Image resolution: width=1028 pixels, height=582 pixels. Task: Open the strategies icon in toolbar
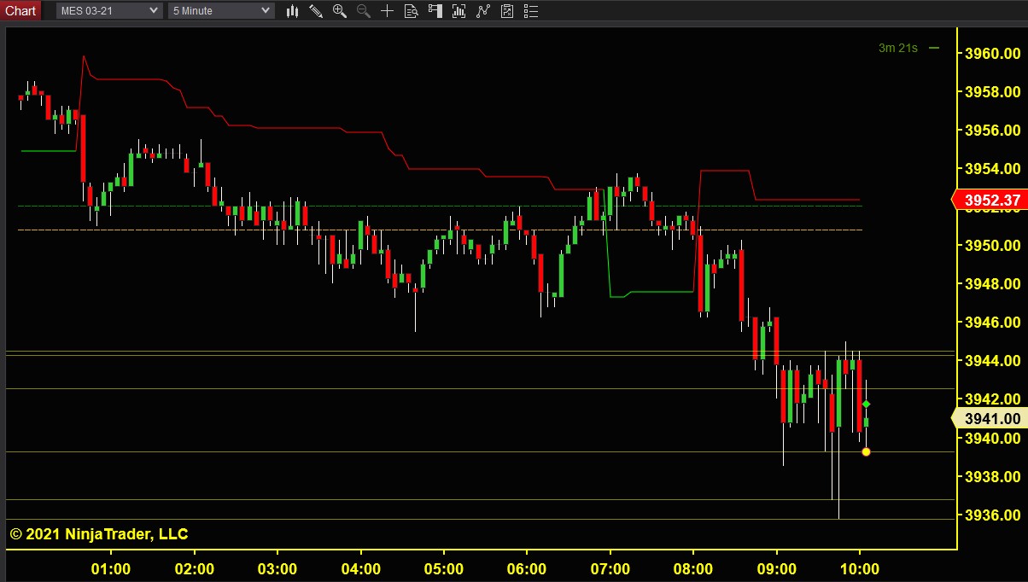click(507, 11)
